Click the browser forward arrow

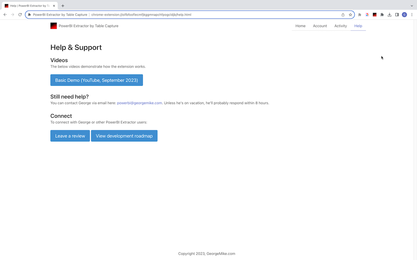click(12, 15)
